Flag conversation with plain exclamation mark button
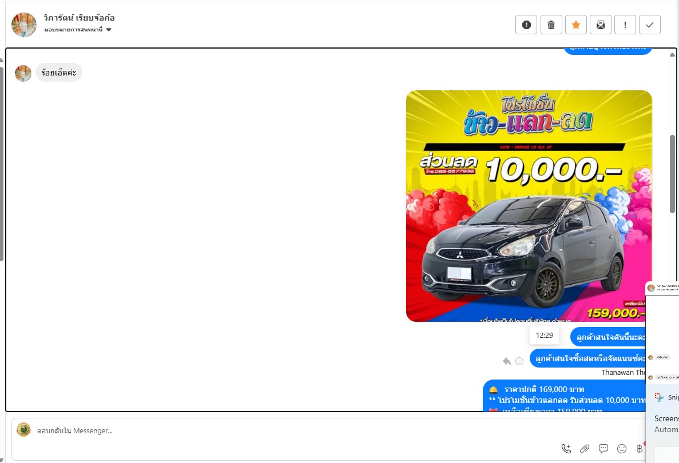679x463 pixels. 625,25
